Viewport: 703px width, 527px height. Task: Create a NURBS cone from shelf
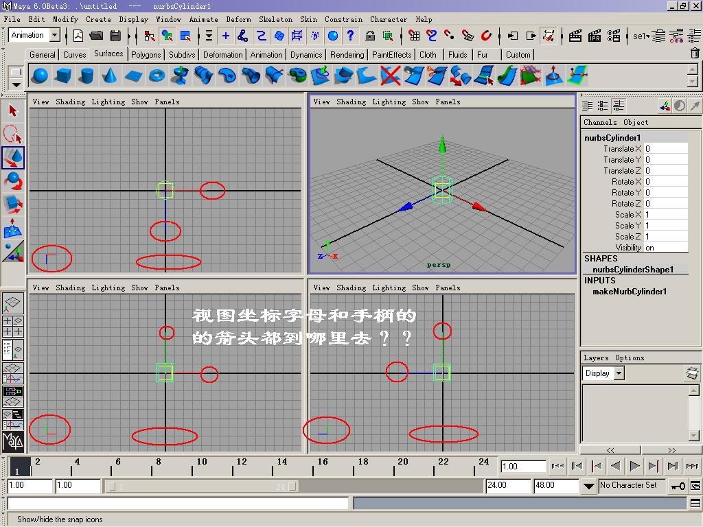point(109,75)
